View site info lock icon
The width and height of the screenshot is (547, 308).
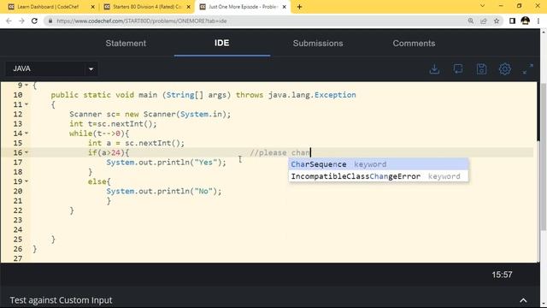50,21
